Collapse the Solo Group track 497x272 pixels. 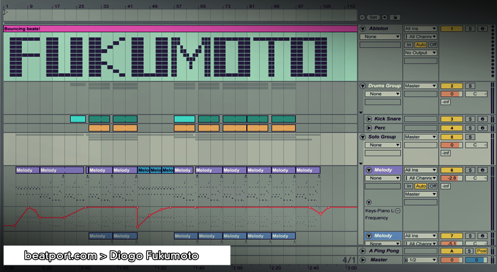[363, 137]
